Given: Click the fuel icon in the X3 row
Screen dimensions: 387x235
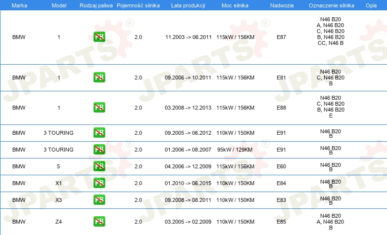Looking at the screenshot, I should click(99, 199).
